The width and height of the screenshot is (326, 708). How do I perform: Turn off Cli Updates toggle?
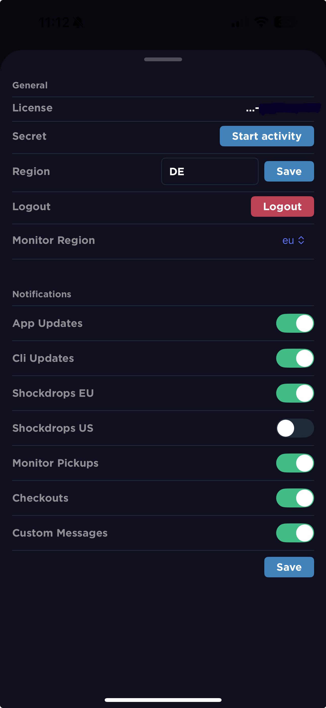[x=295, y=358]
